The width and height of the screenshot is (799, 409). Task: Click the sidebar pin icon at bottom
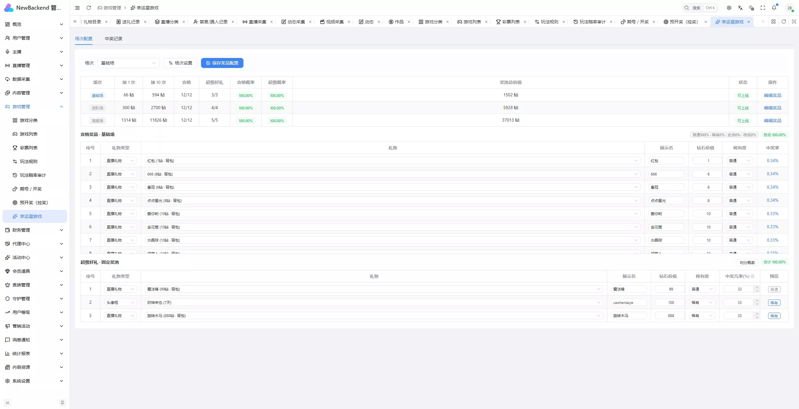(62, 403)
